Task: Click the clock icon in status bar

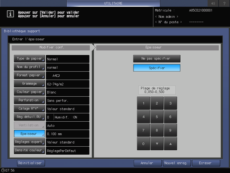Action: click(3, 170)
